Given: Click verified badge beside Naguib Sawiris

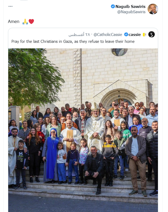Looking at the screenshot, I should (x=113, y=6).
